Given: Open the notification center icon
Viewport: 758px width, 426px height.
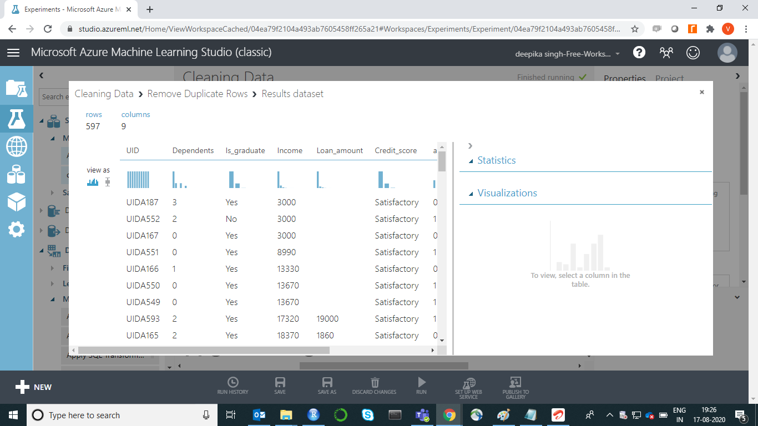Looking at the screenshot, I should 740,415.
